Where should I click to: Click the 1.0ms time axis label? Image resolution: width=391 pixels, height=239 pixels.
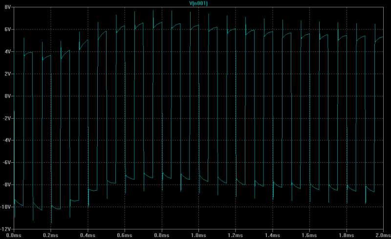tap(198, 235)
